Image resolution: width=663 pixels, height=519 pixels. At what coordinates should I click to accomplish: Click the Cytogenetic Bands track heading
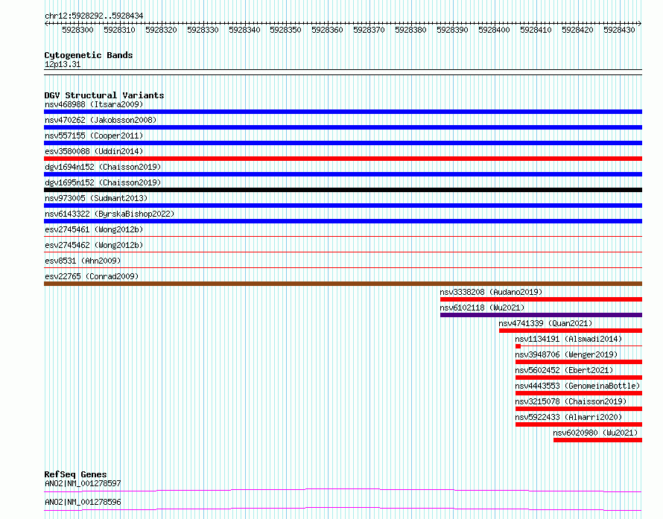click(x=89, y=55)
